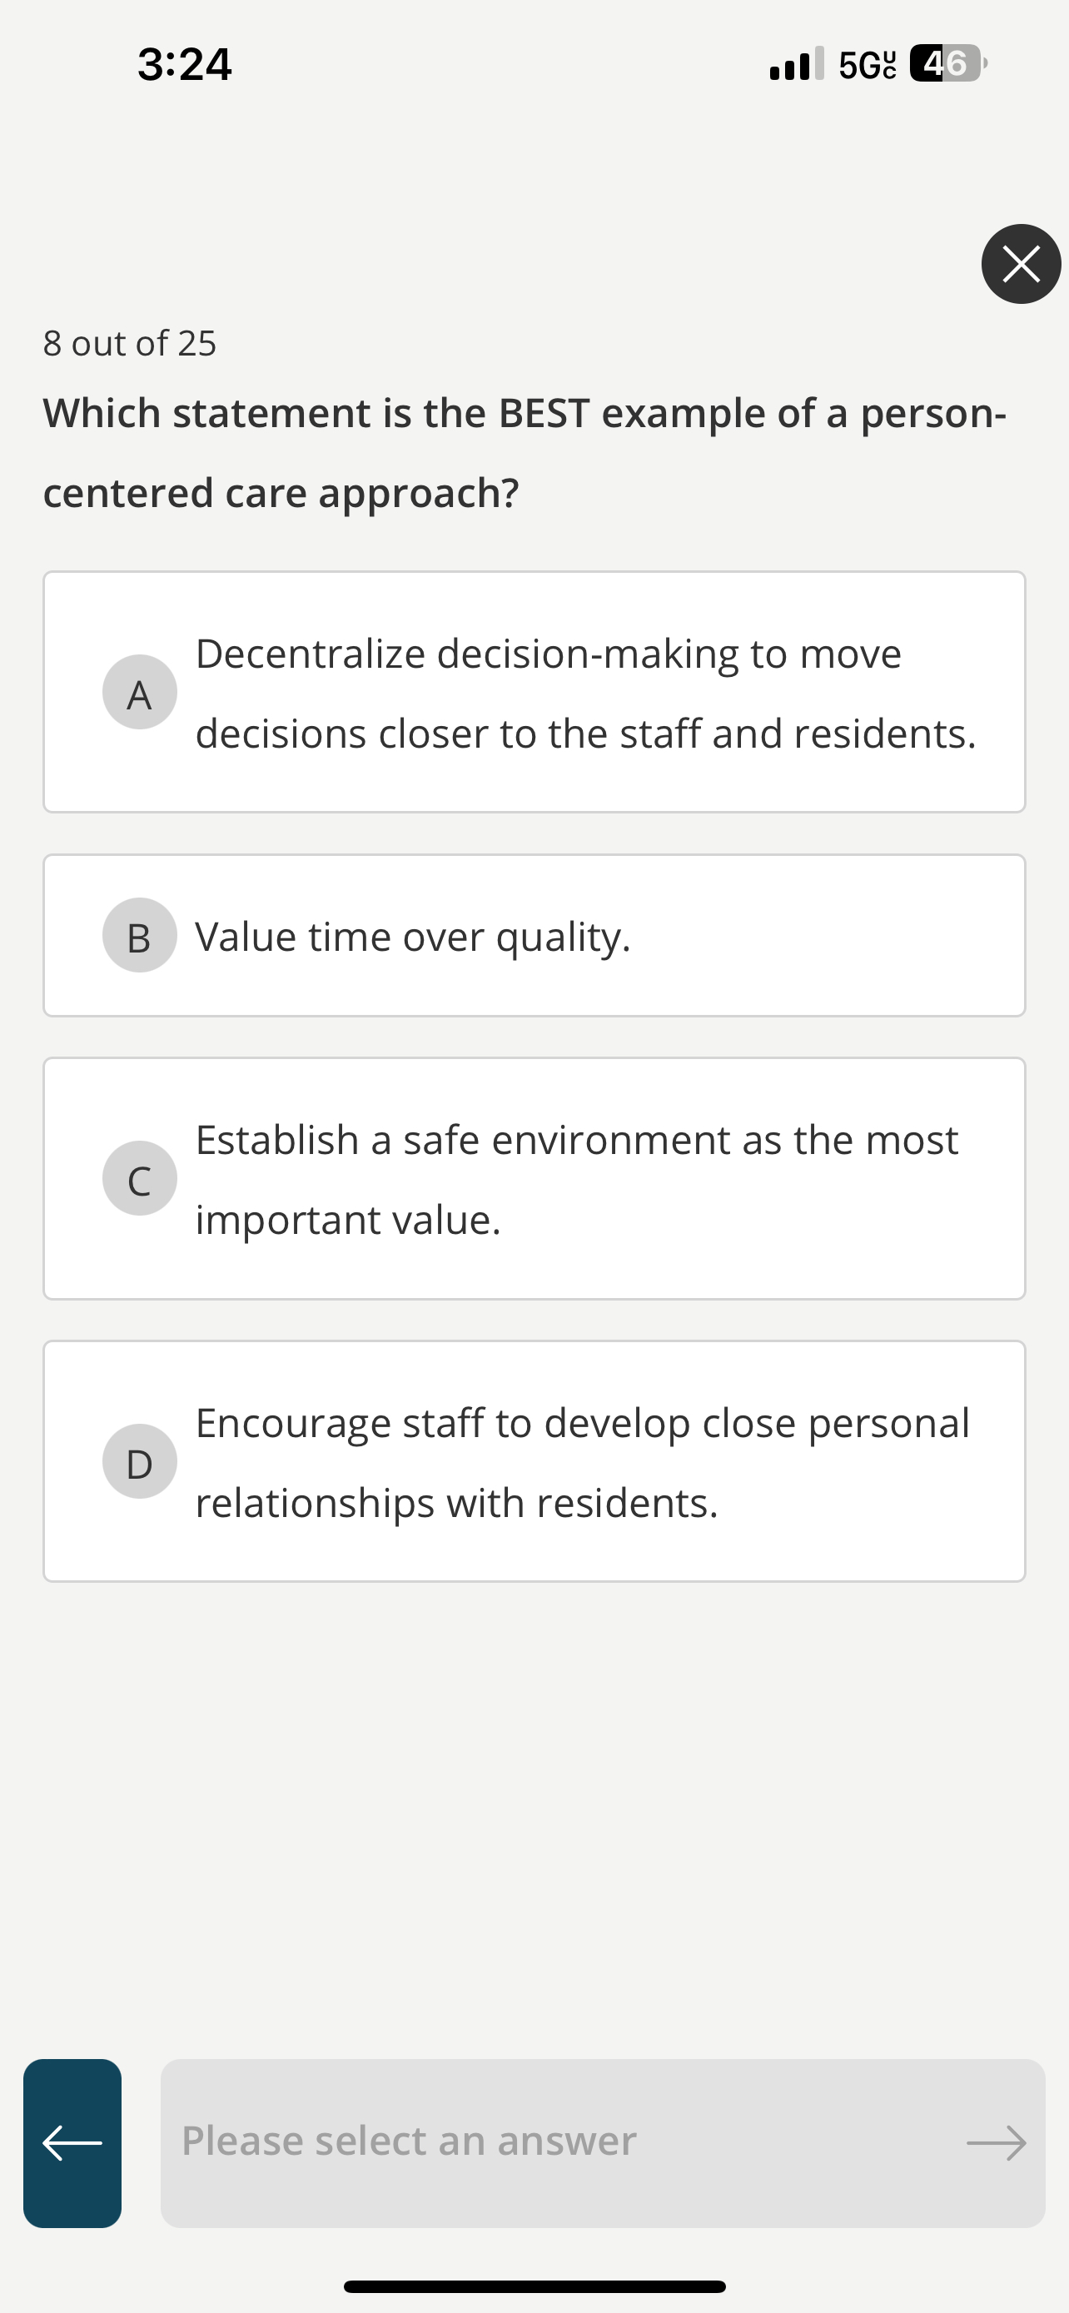Screen dimensions: 1069x2313
Task: Select answer C about a safe environment
Action: pyautogui.click(x=535, y=1179)
